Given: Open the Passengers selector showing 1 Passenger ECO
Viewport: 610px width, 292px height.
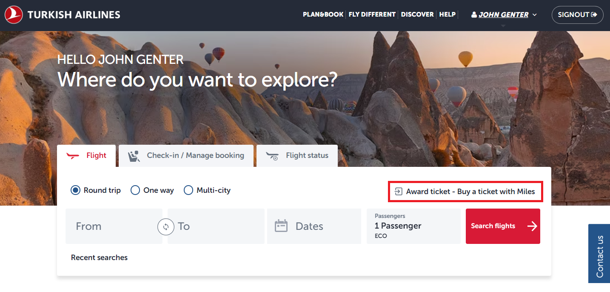Looking at the screenshot, I should (x=413, y=226).
